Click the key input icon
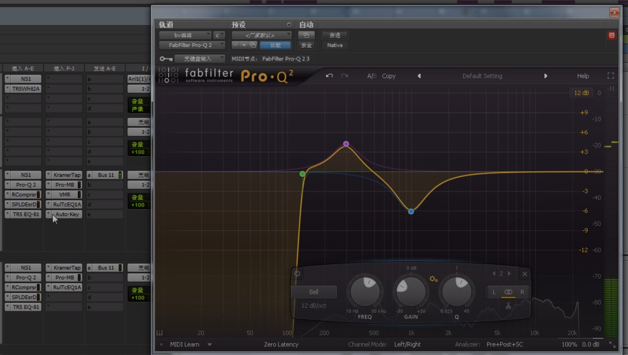The height and width of the screenshot is (355, 628). coord(166,59)
